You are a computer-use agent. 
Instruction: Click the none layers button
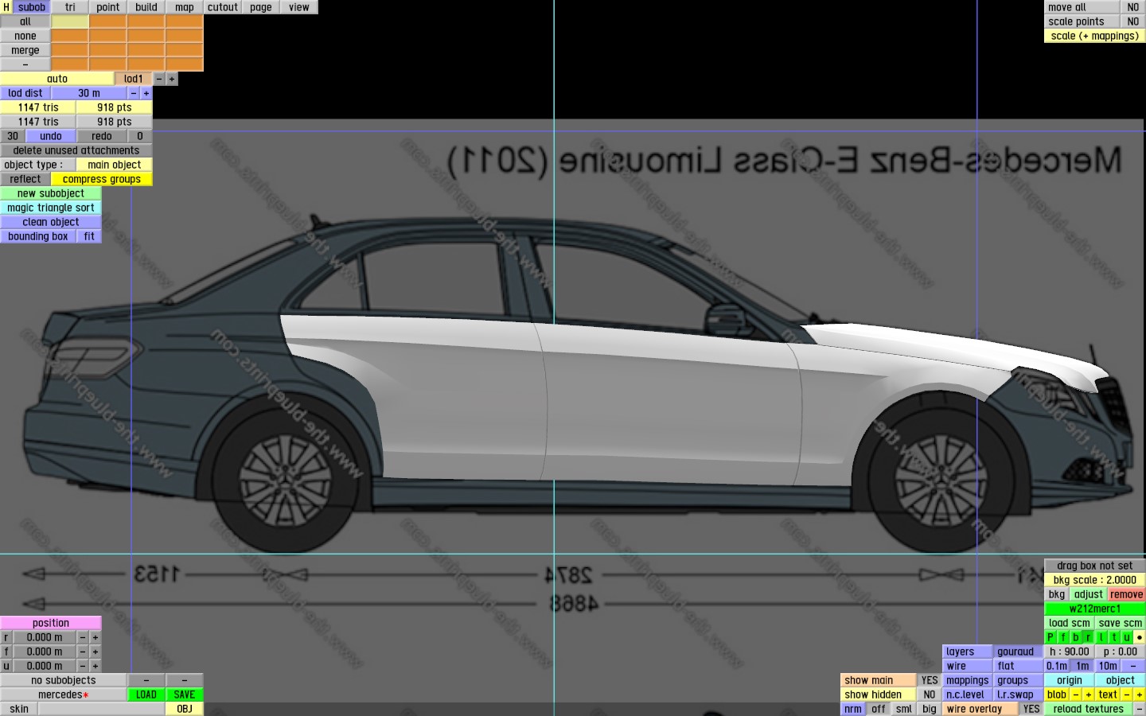(25, 36)
